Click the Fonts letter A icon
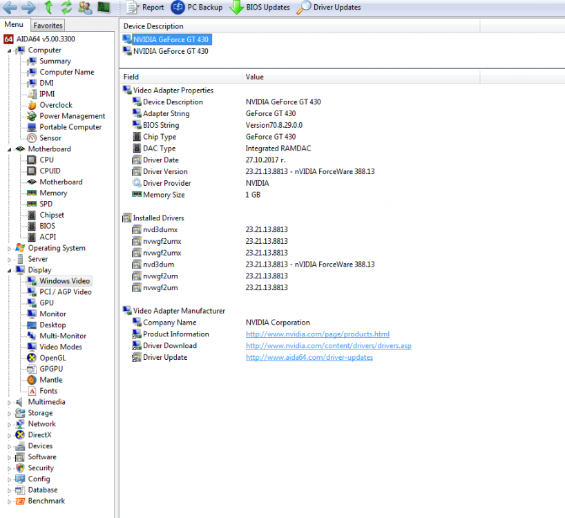 32,391
